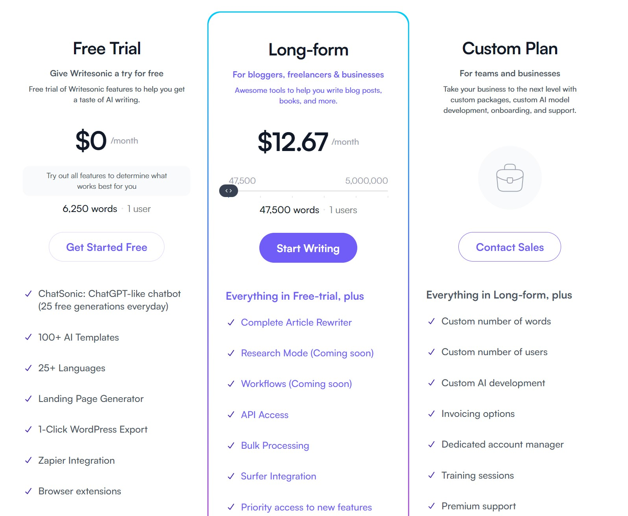The height and width of the screenshot is (516, 628).
Task: Click the Landing Page Generator feature
Action: coord(91,399)
